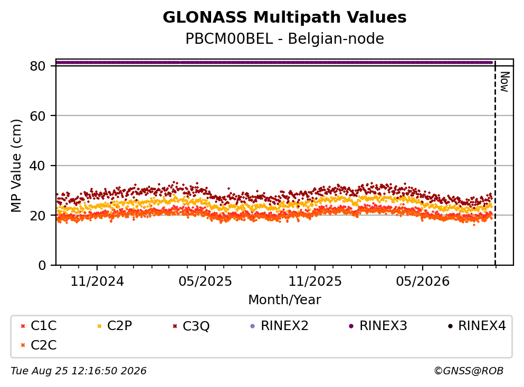Click the chart title GLONASS Multipath Values
The image size is (524, 387).
(284, 17)
